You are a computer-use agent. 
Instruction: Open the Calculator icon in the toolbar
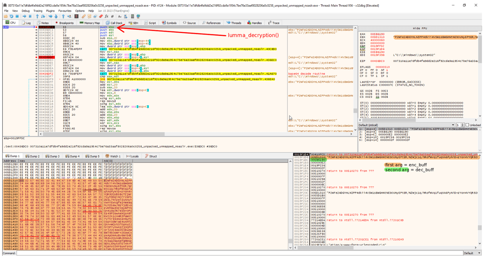[132, 15]
